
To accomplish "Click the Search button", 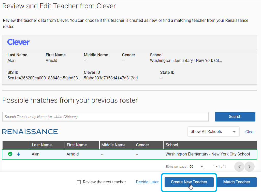I will point(235,116).
